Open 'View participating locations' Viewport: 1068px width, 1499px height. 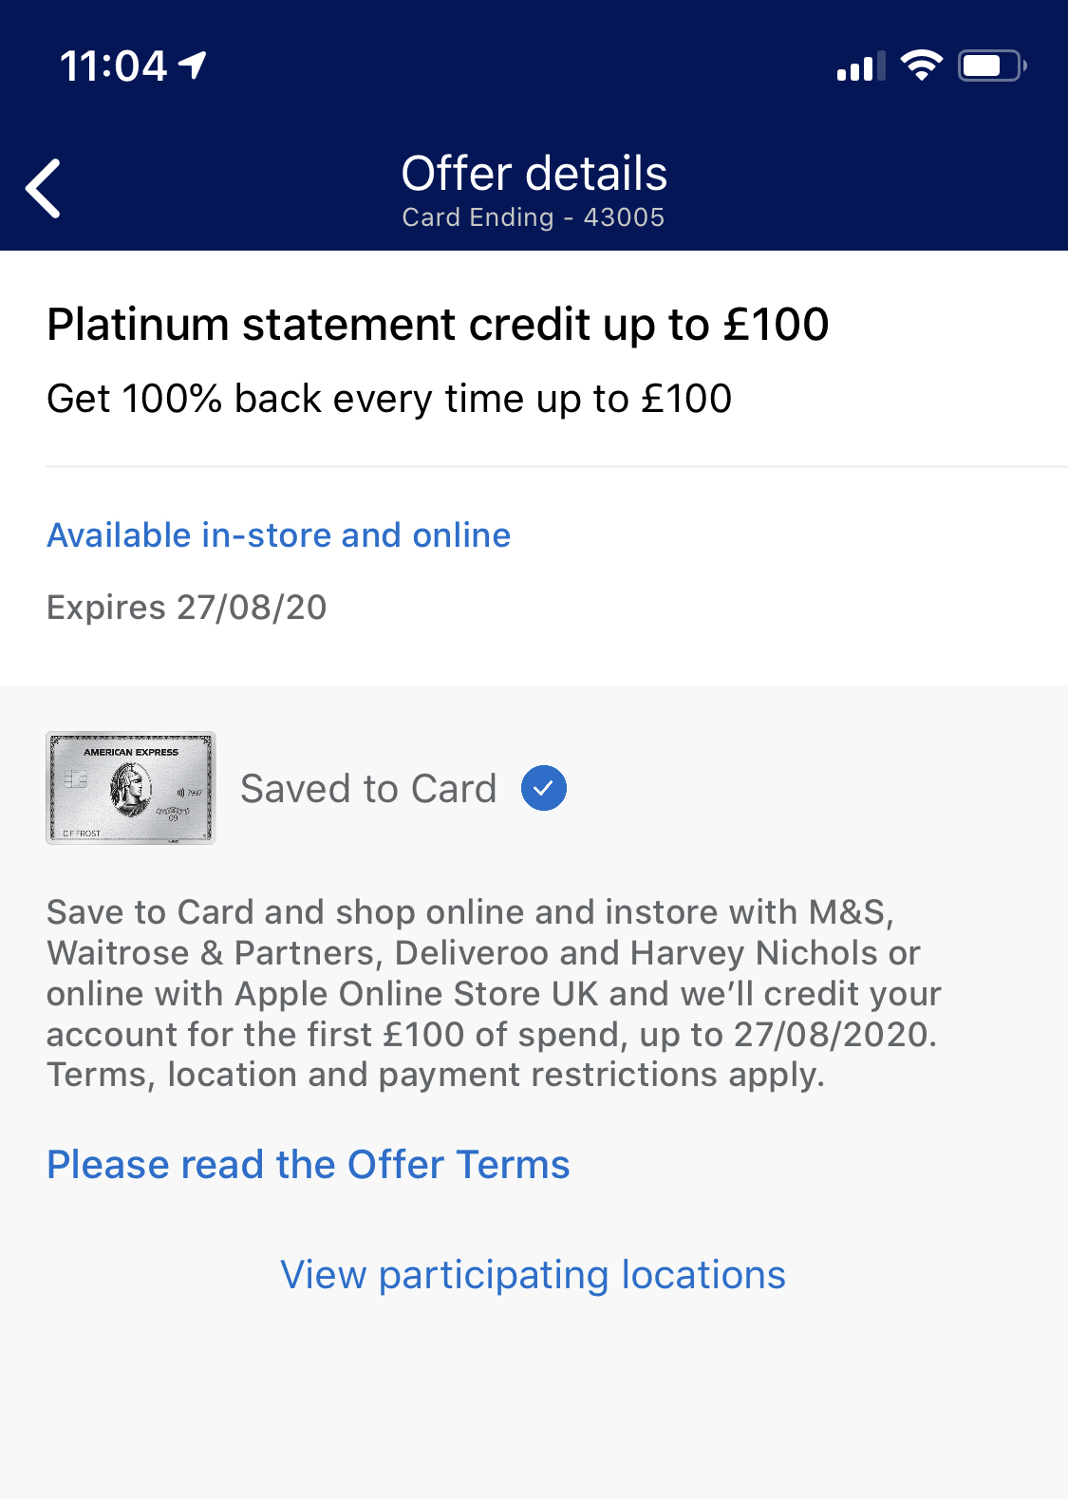pos(533,1275)
